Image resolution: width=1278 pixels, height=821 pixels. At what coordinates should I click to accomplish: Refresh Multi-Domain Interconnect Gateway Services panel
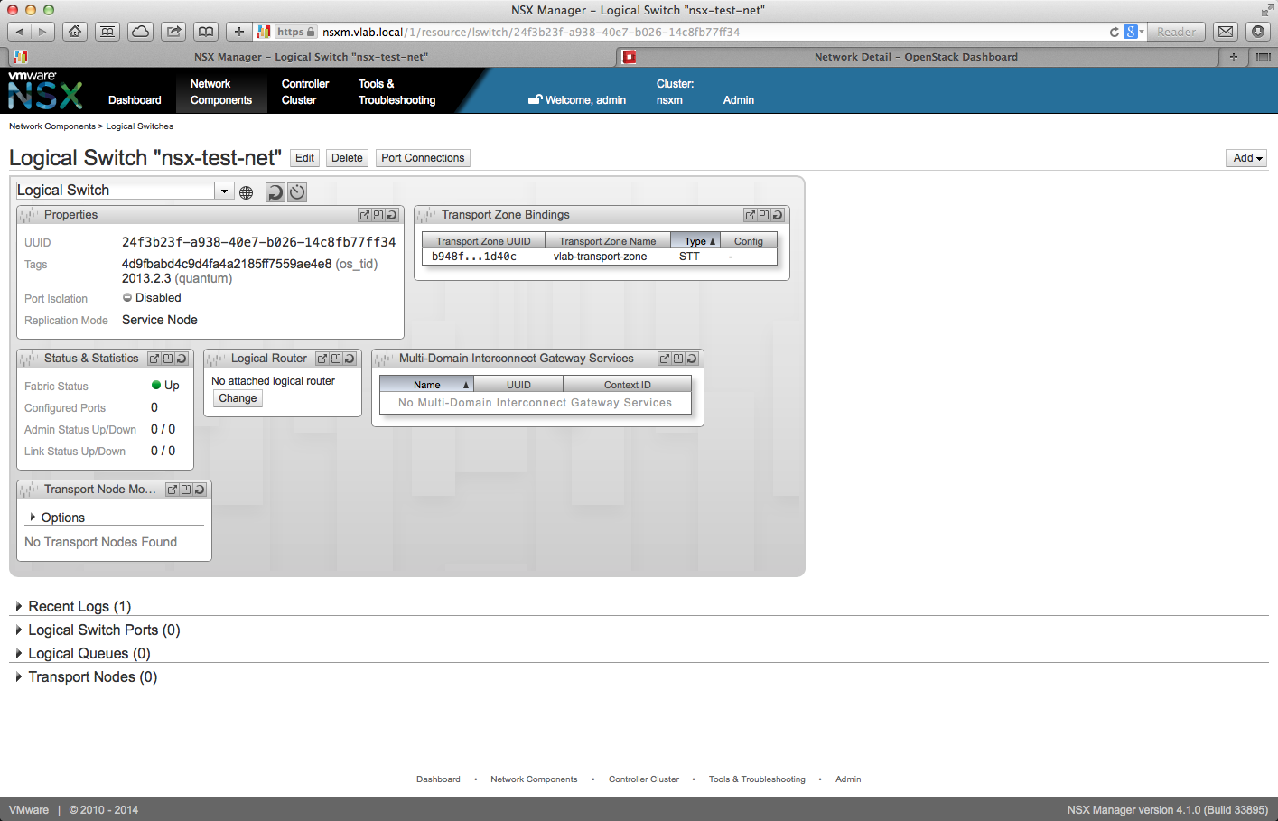(692, 359)
